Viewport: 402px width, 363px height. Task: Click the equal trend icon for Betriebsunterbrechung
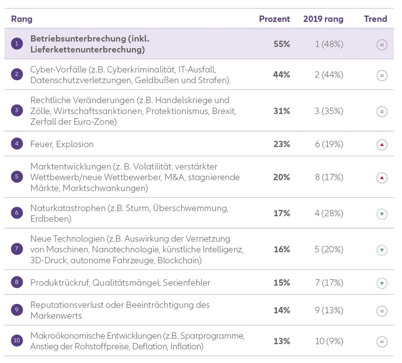pyautogui.click(x=382, y=44)
